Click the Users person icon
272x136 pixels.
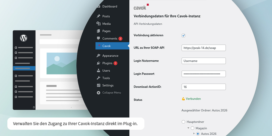(x=98, y=70)
